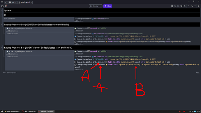Click Add condition in the active RIGHT side sub-event

(12, 57)
